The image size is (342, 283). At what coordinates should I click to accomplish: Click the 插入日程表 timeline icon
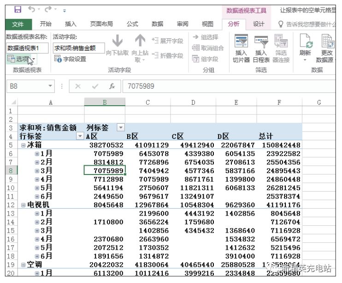coord(261,42)
